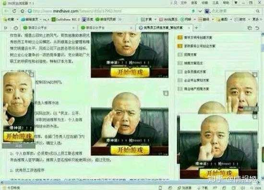Close the first 微信公众平台 tab
The image size is (264, 190).
pyautogui.click(x=73, y=28)
